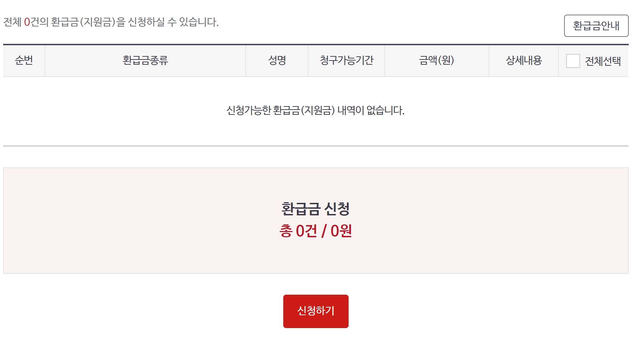Viewport: 635px width, 342px height.
Task: Click the 성명 column header to sort
Action: (x=276, y=61)
